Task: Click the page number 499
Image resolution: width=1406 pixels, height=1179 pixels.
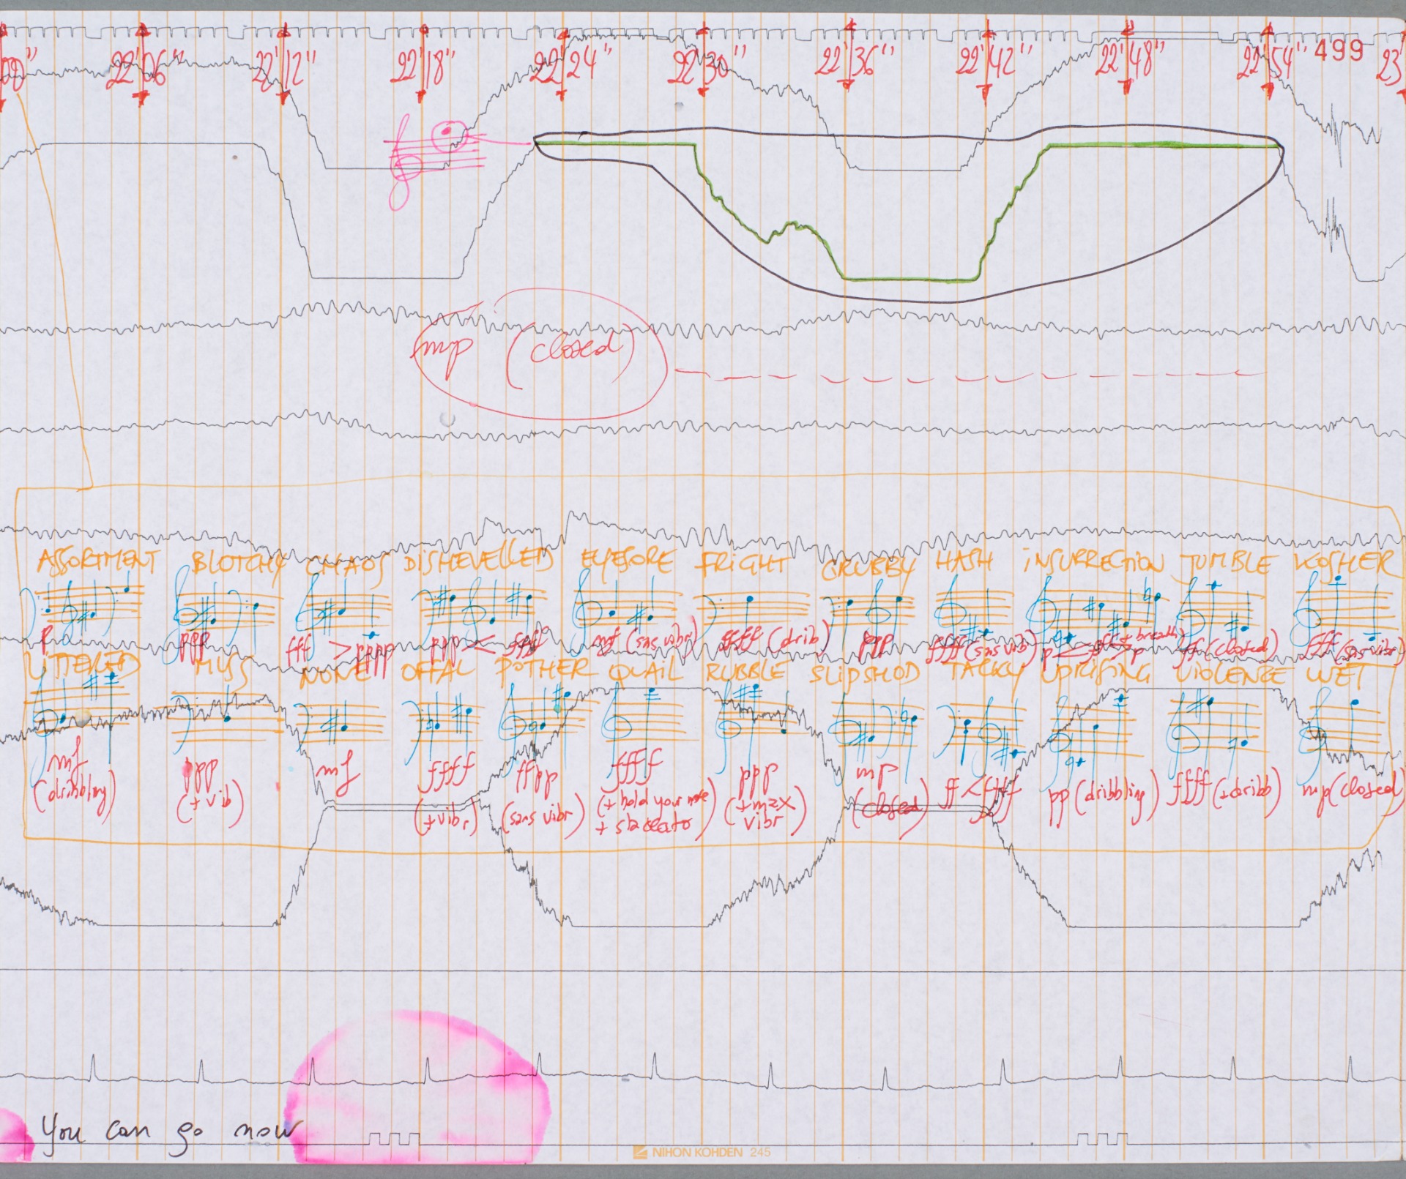Action: 1339,50
